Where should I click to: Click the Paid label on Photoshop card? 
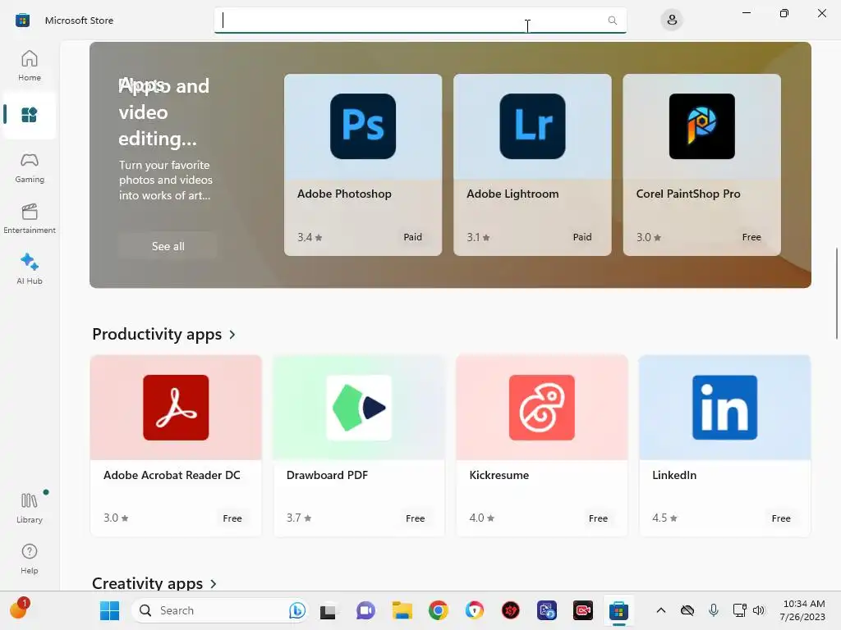click(412, 237)
